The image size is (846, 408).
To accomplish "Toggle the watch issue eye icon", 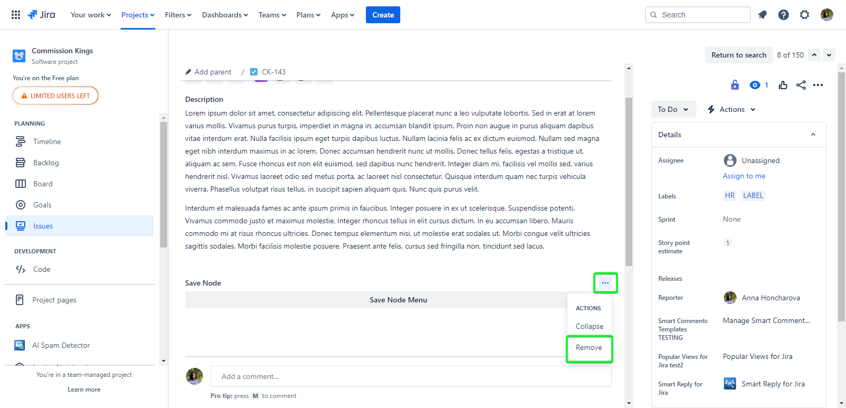I will (755, 85).
